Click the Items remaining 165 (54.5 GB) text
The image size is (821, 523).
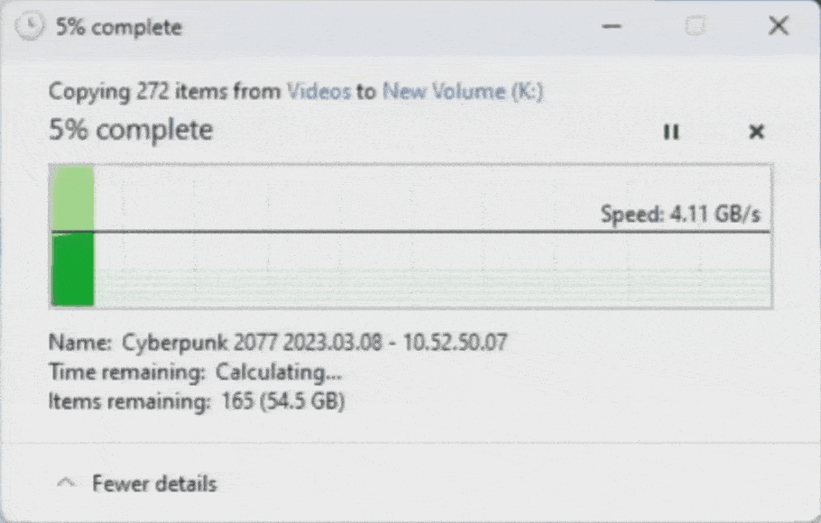coord(197,402)
